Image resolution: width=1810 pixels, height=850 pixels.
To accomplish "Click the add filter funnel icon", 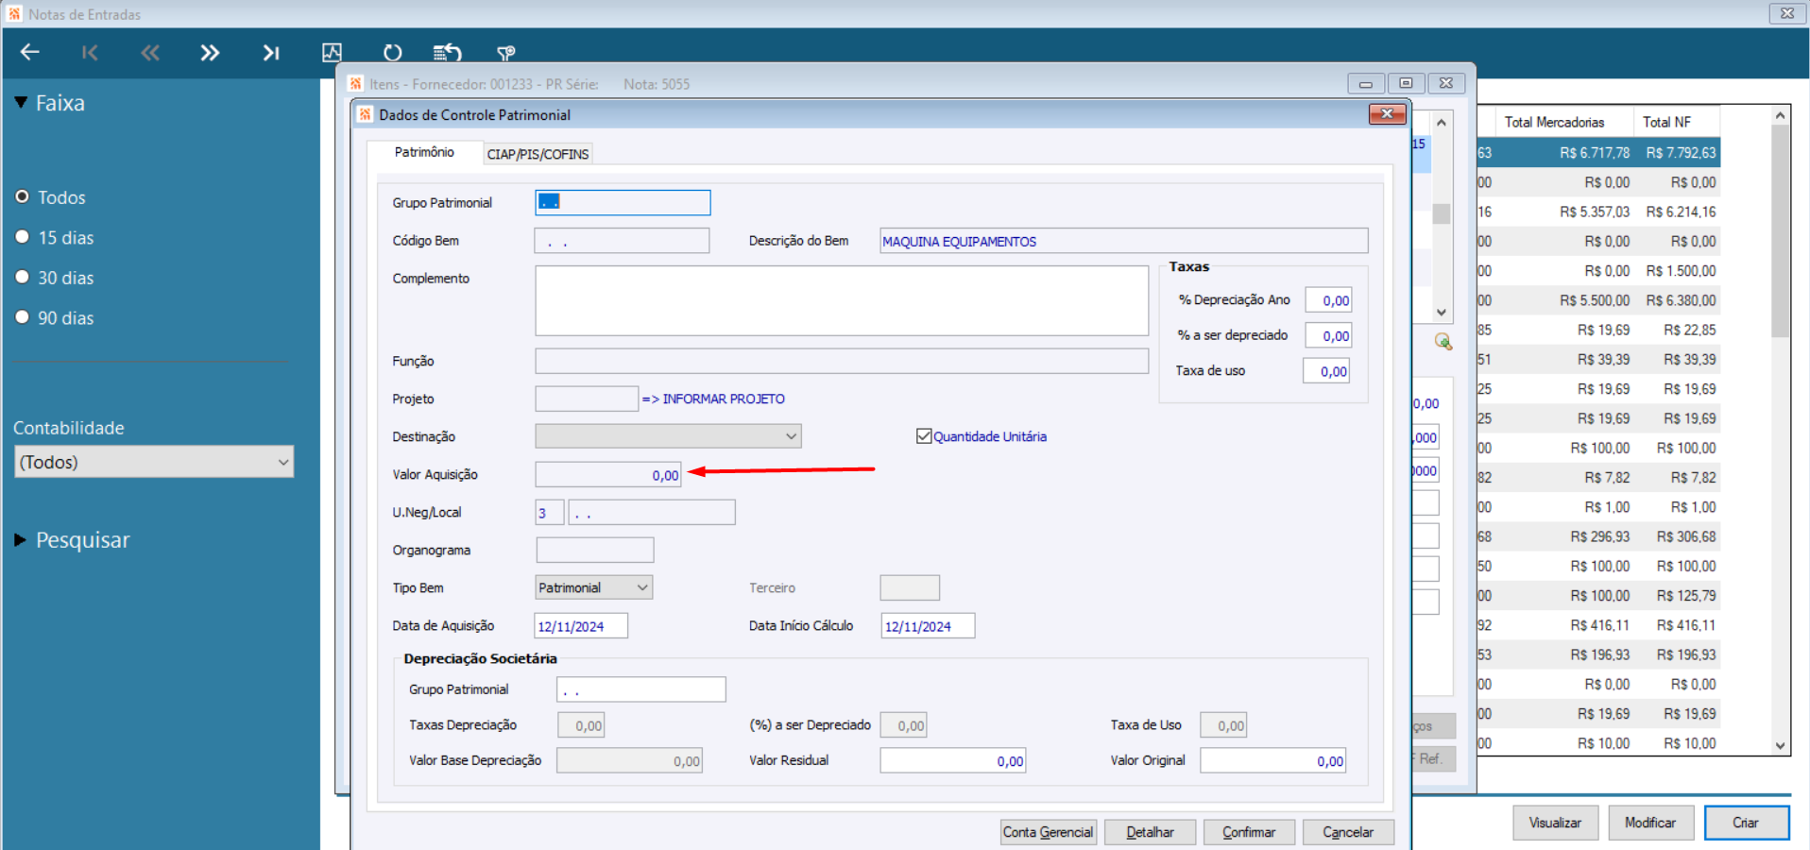I will [x=506, y=53].
